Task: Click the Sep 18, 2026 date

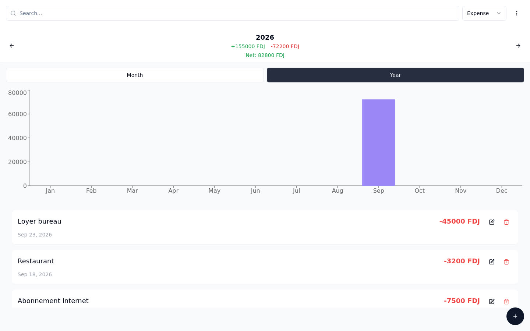Action: (x=35, y=274)
